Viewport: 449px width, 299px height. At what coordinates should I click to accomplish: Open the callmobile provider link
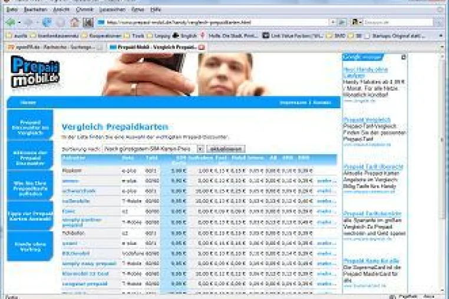[76, 201]
